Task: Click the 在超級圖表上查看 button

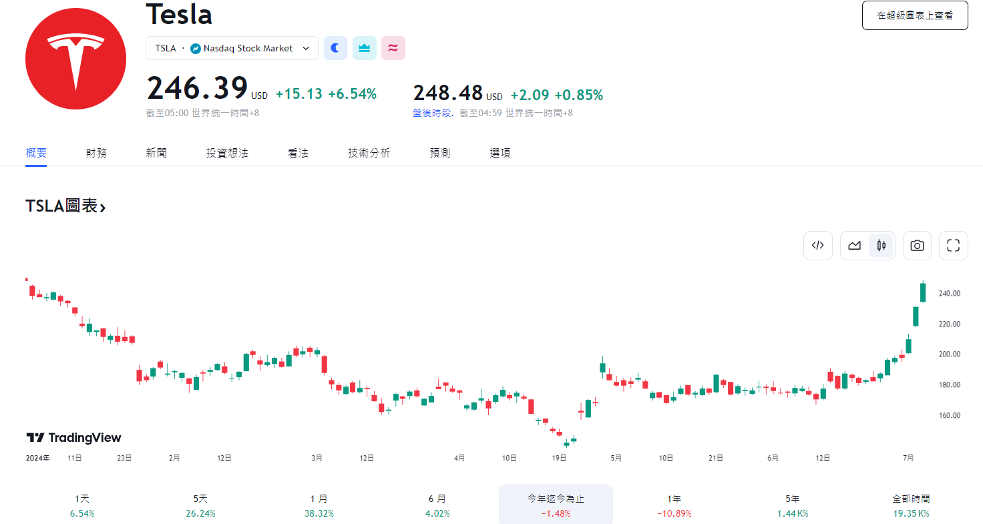Action: pyautogui.click(x=914, y=15)
